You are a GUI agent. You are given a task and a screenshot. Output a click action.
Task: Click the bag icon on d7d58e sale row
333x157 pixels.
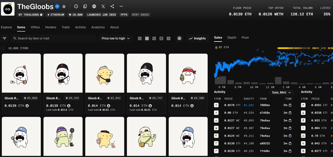point(290,113)
